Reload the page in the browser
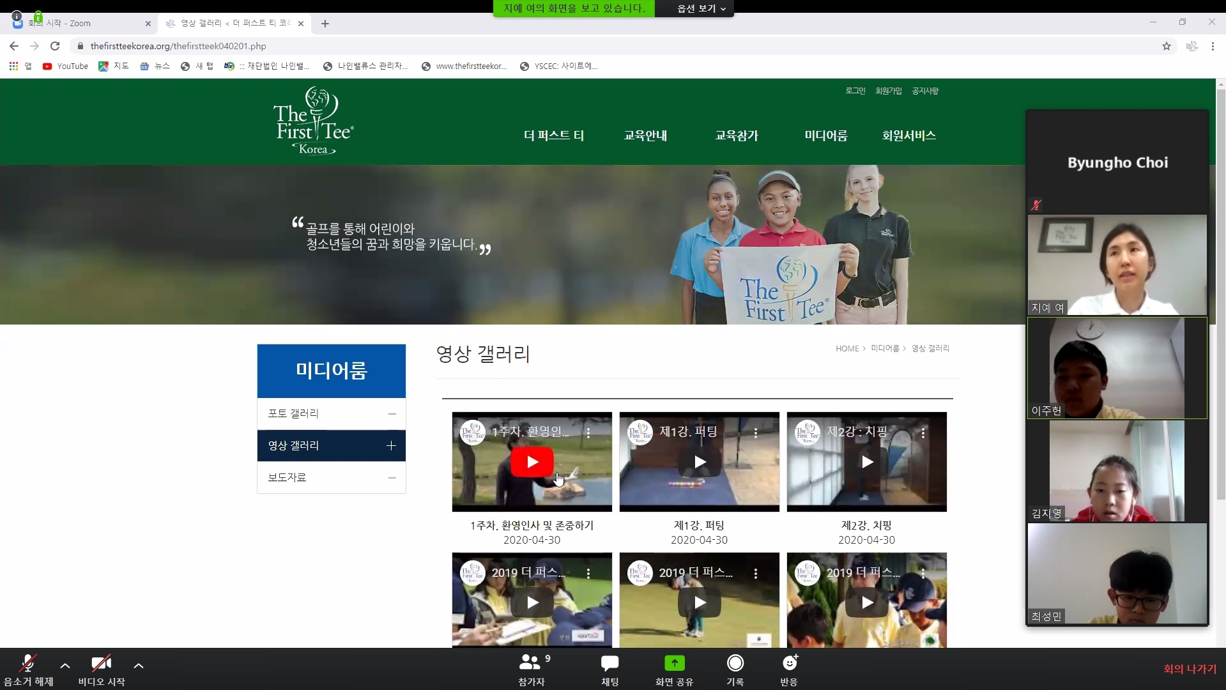This screenshot has width=1226, height=690. tap(55, 46)
